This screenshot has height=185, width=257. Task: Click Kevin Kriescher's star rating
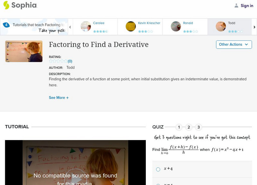146,31
